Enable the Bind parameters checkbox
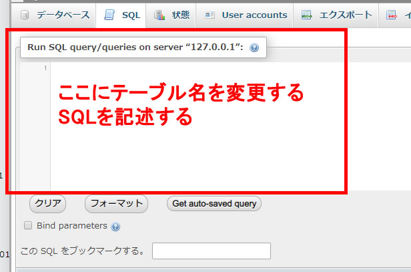This screenshot has width=411, height=272. coord(28,225)
